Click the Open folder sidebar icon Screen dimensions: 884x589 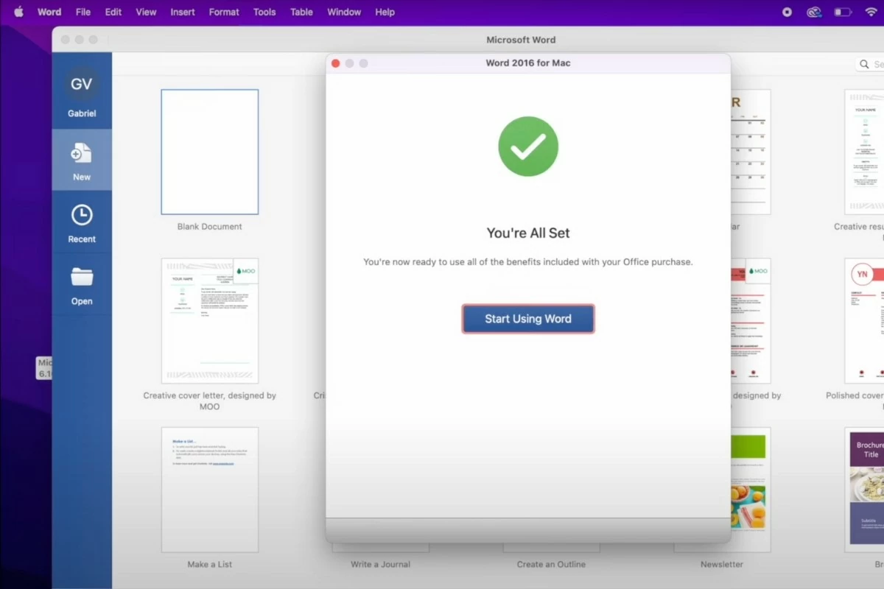coord(82,285)
